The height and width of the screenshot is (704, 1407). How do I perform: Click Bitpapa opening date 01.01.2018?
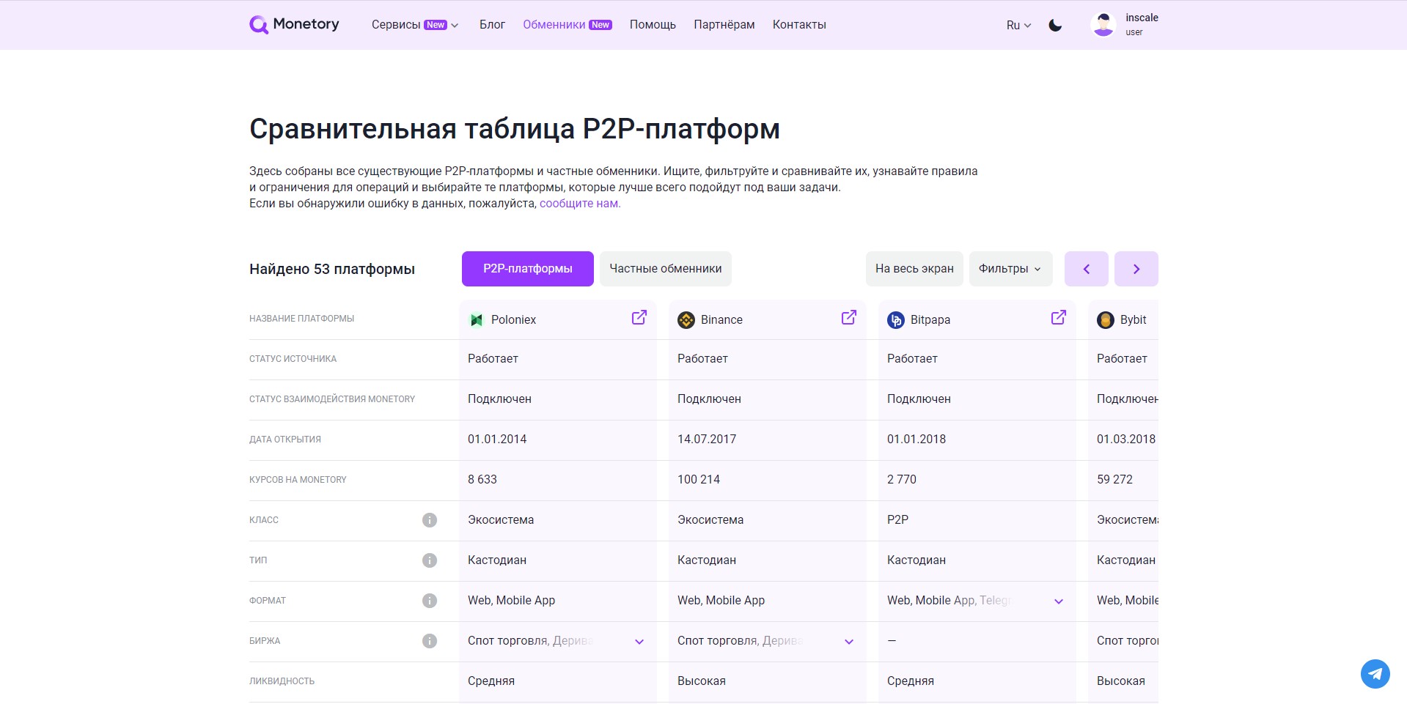916,440
